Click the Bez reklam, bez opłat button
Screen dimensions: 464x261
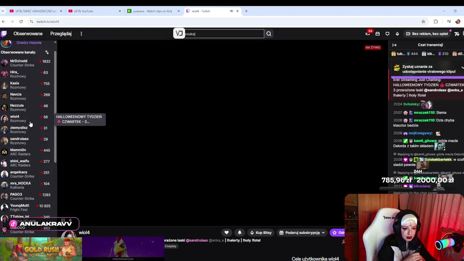427,34
